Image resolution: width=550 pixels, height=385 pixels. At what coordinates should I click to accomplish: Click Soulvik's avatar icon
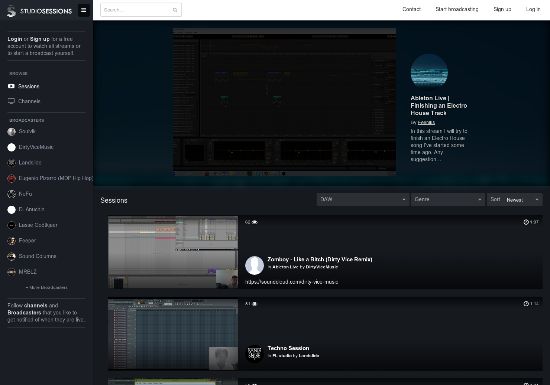(x=12, y=132)
